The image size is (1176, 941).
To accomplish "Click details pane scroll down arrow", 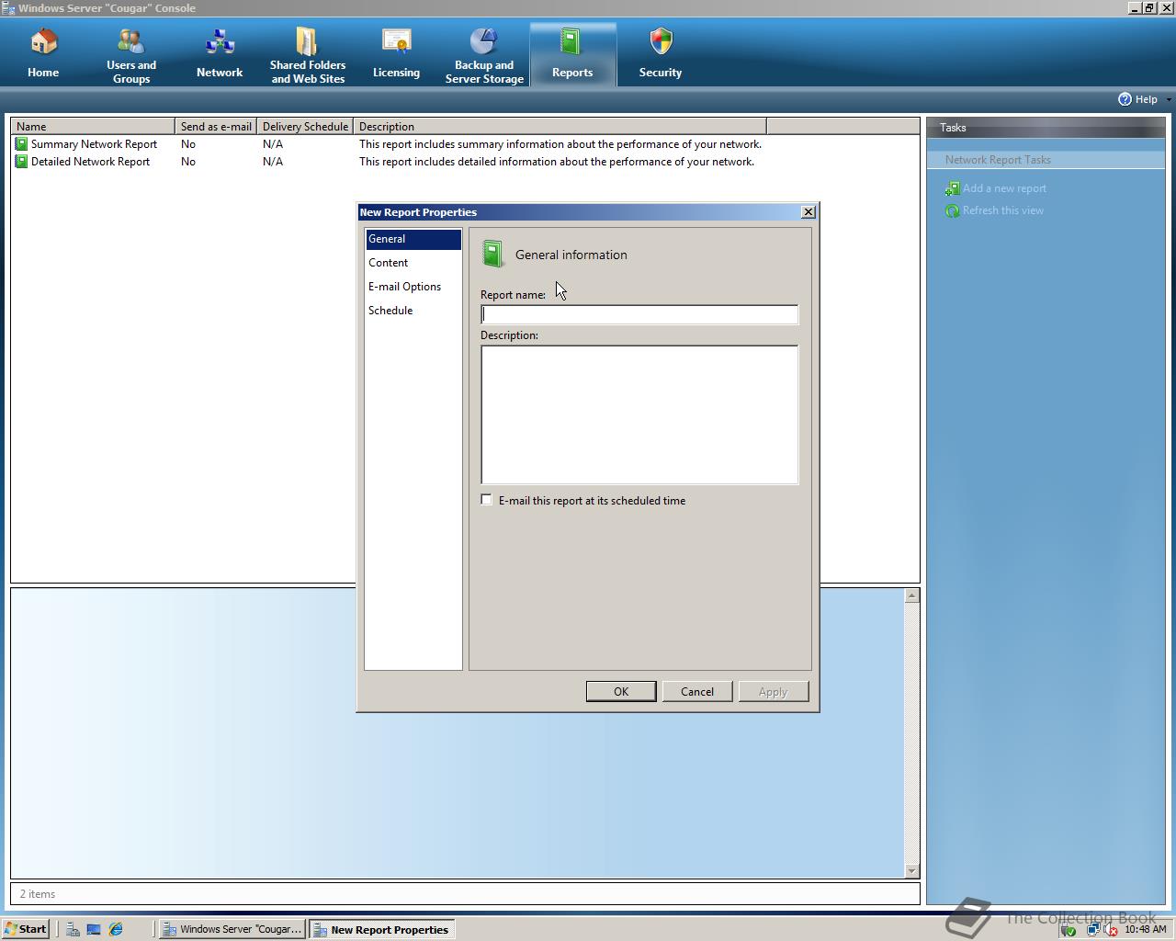I will (911, 870).
